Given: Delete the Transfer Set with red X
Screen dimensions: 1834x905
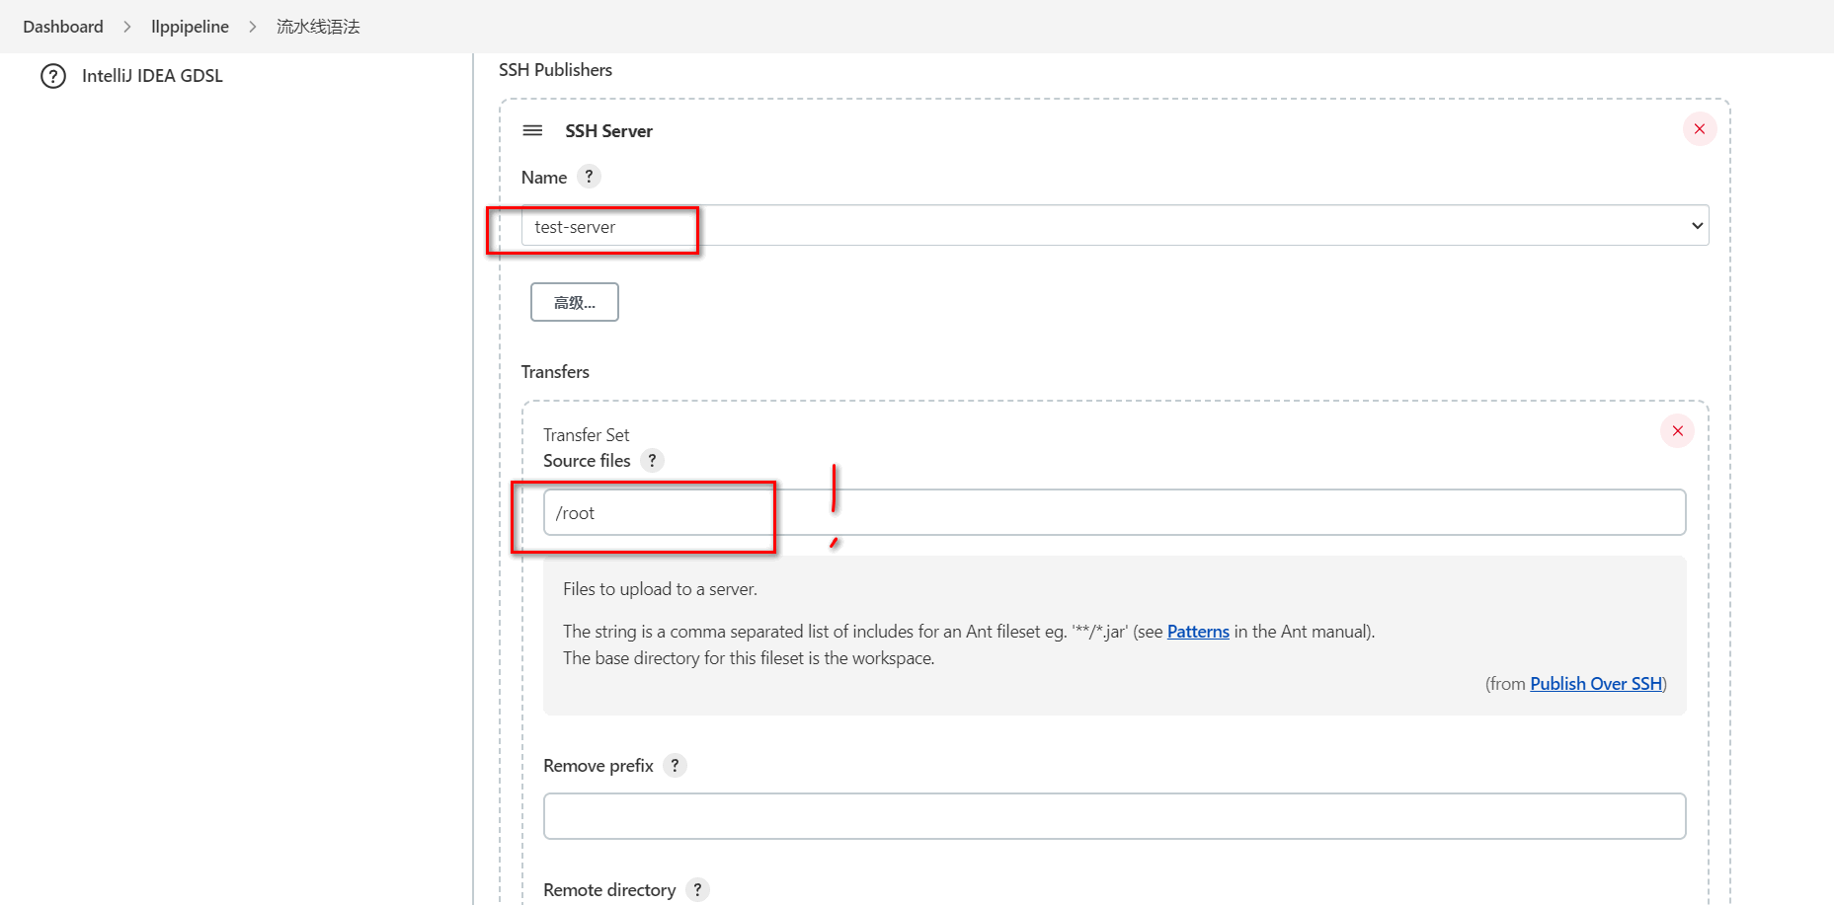Looking at the screenshot, I should tap(1677, 431).
